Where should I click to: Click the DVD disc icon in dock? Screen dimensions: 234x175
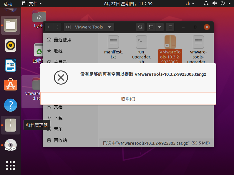pos(11,145)
